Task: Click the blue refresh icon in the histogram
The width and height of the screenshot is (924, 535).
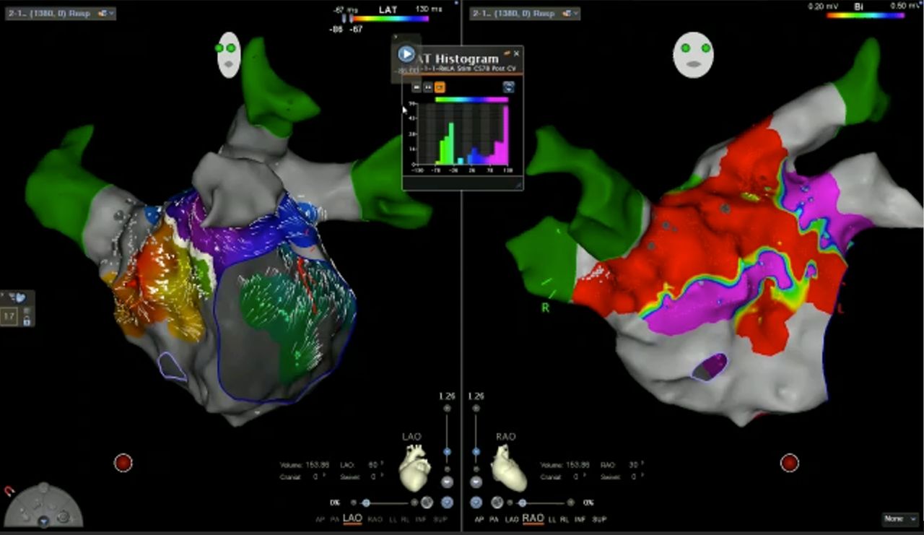Action: point(508,87)
